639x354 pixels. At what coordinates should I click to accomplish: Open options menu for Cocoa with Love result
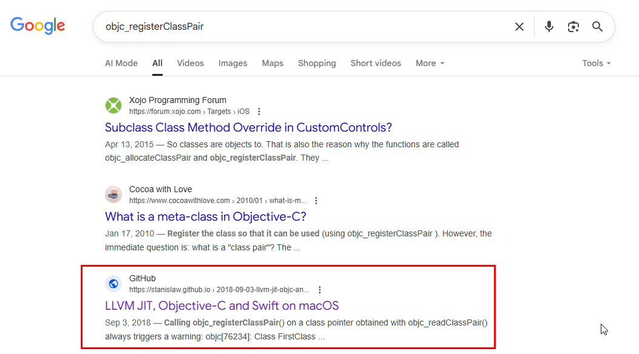click(316, 201)
